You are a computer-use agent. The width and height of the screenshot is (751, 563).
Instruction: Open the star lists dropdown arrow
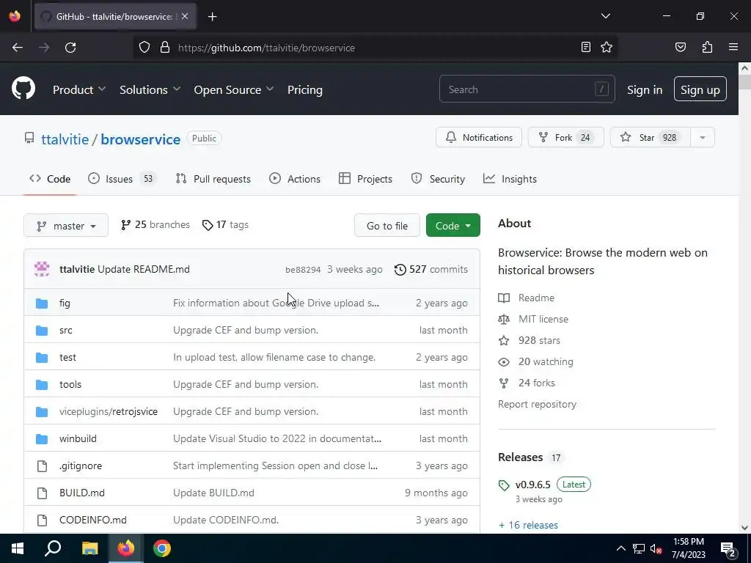(x=702, y=137)
